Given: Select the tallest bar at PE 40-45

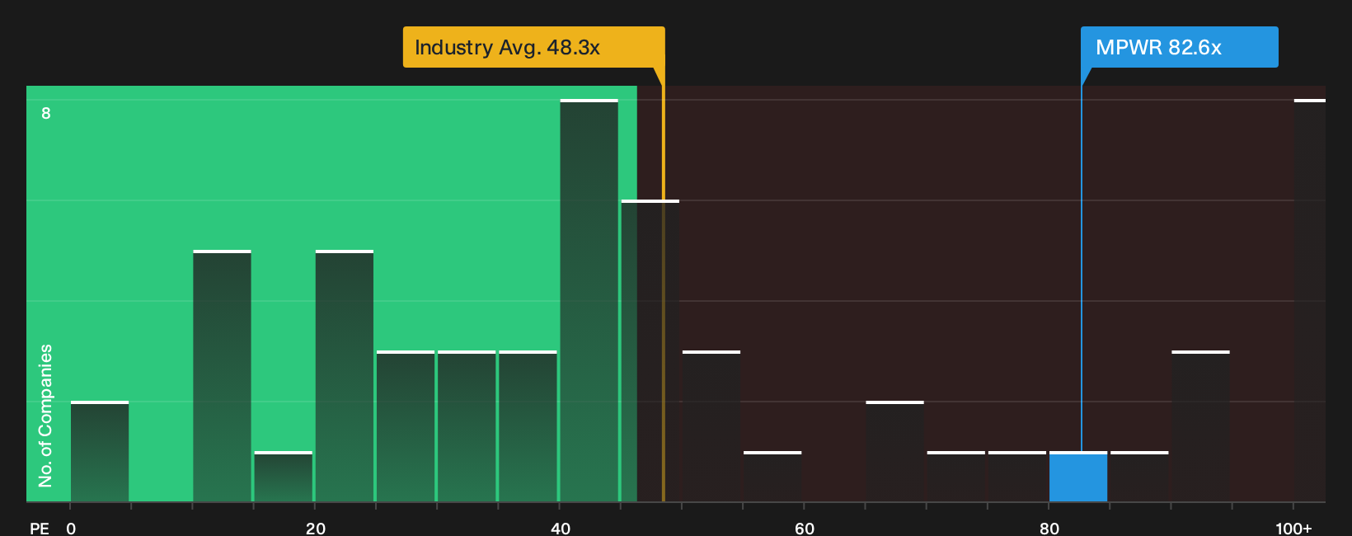Looking at the screenshot, I should (x=589, y=300).
